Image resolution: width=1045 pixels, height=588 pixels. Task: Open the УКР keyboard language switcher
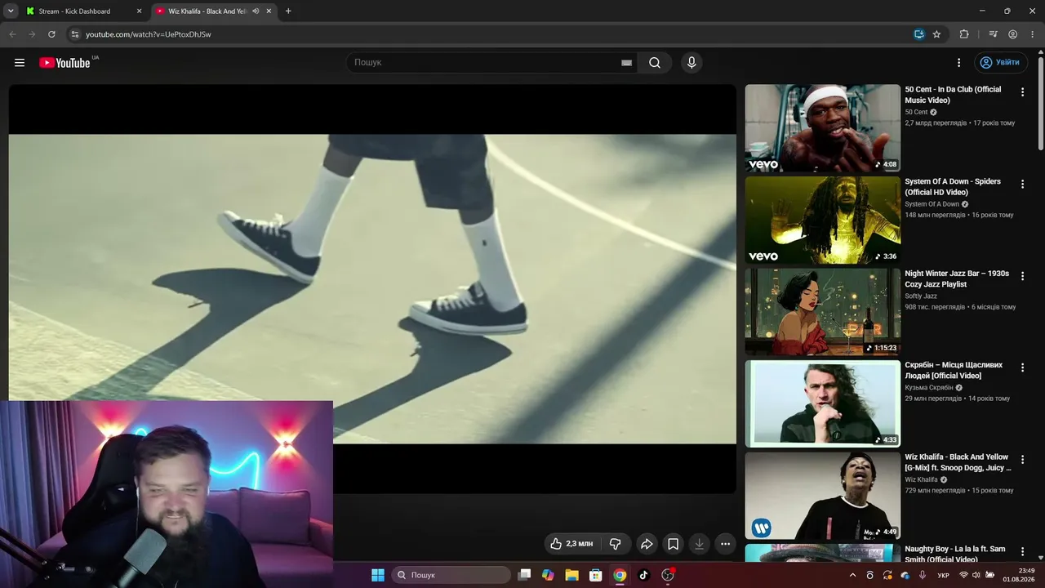(943, 575)
